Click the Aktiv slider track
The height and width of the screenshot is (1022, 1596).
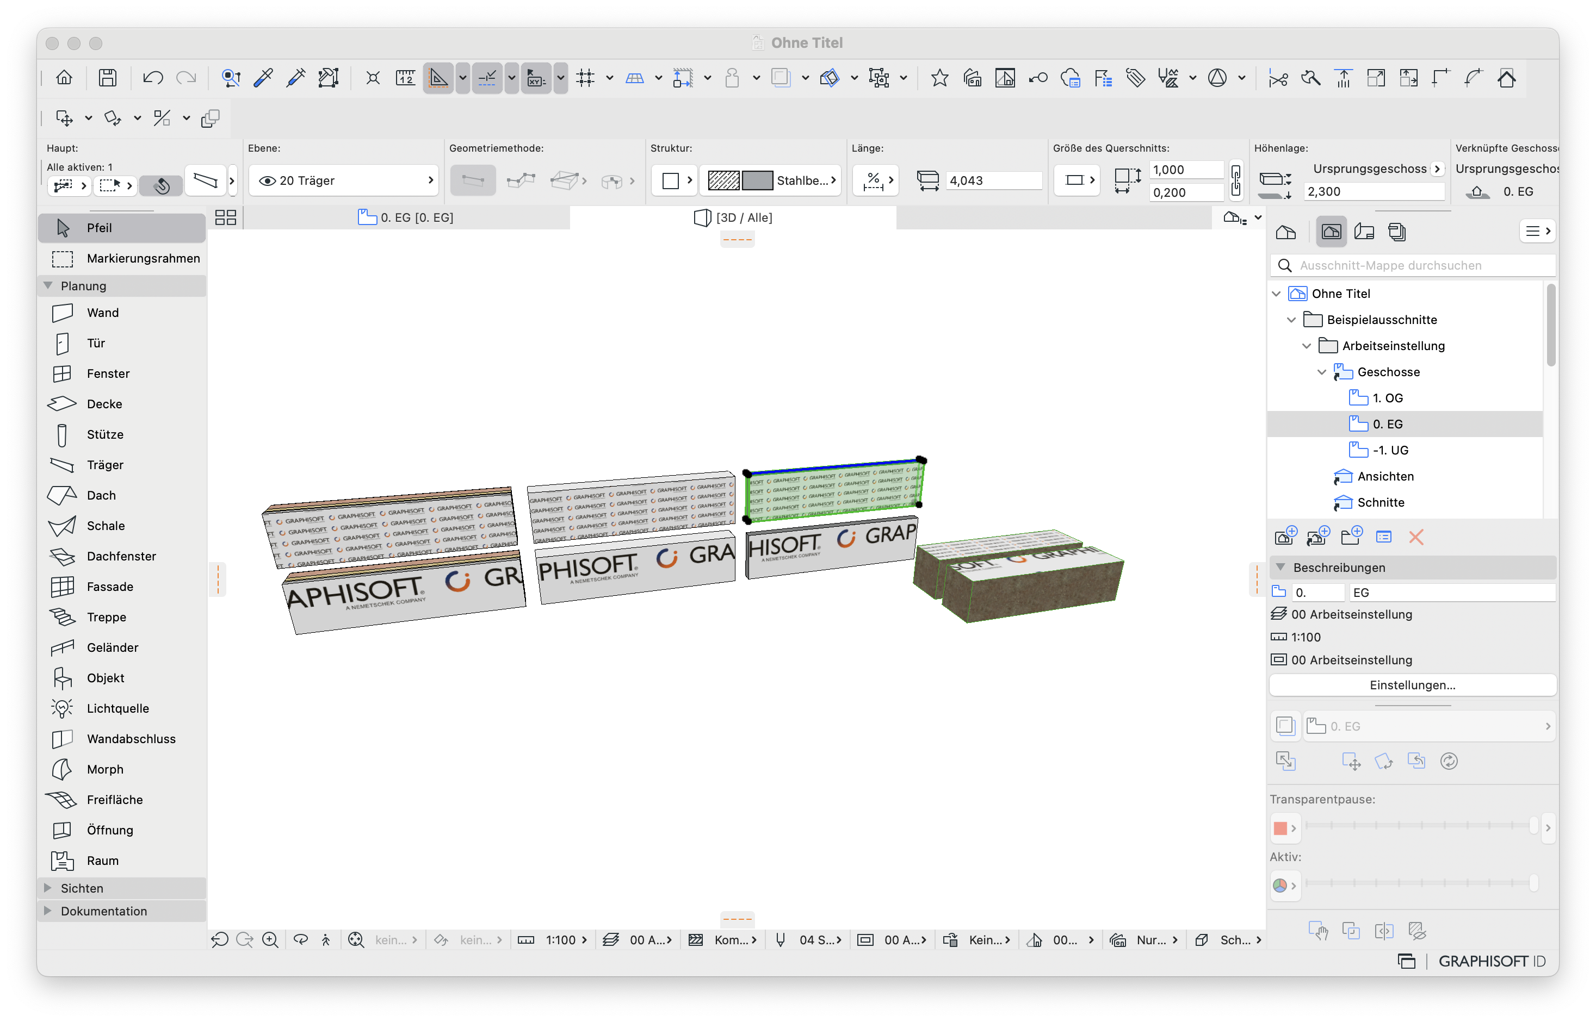pyautogui.click(x=1421, y=883)
